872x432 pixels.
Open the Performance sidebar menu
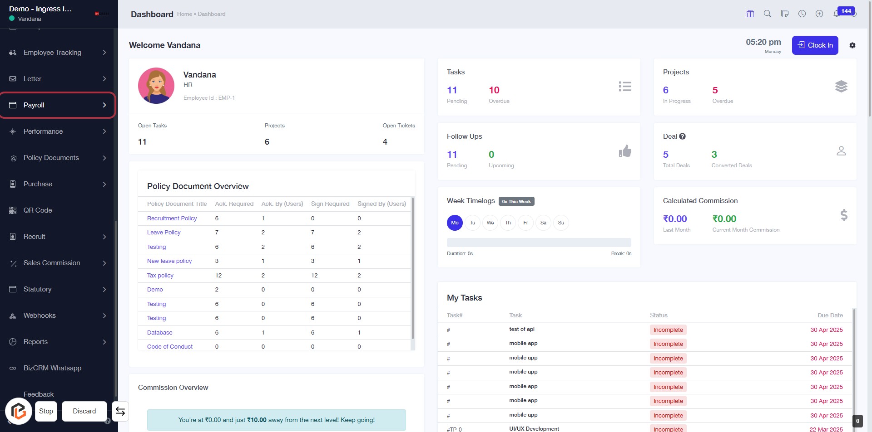57,131
